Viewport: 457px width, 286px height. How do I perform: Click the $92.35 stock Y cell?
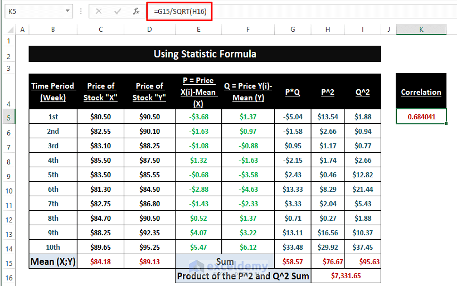point(149,232)
